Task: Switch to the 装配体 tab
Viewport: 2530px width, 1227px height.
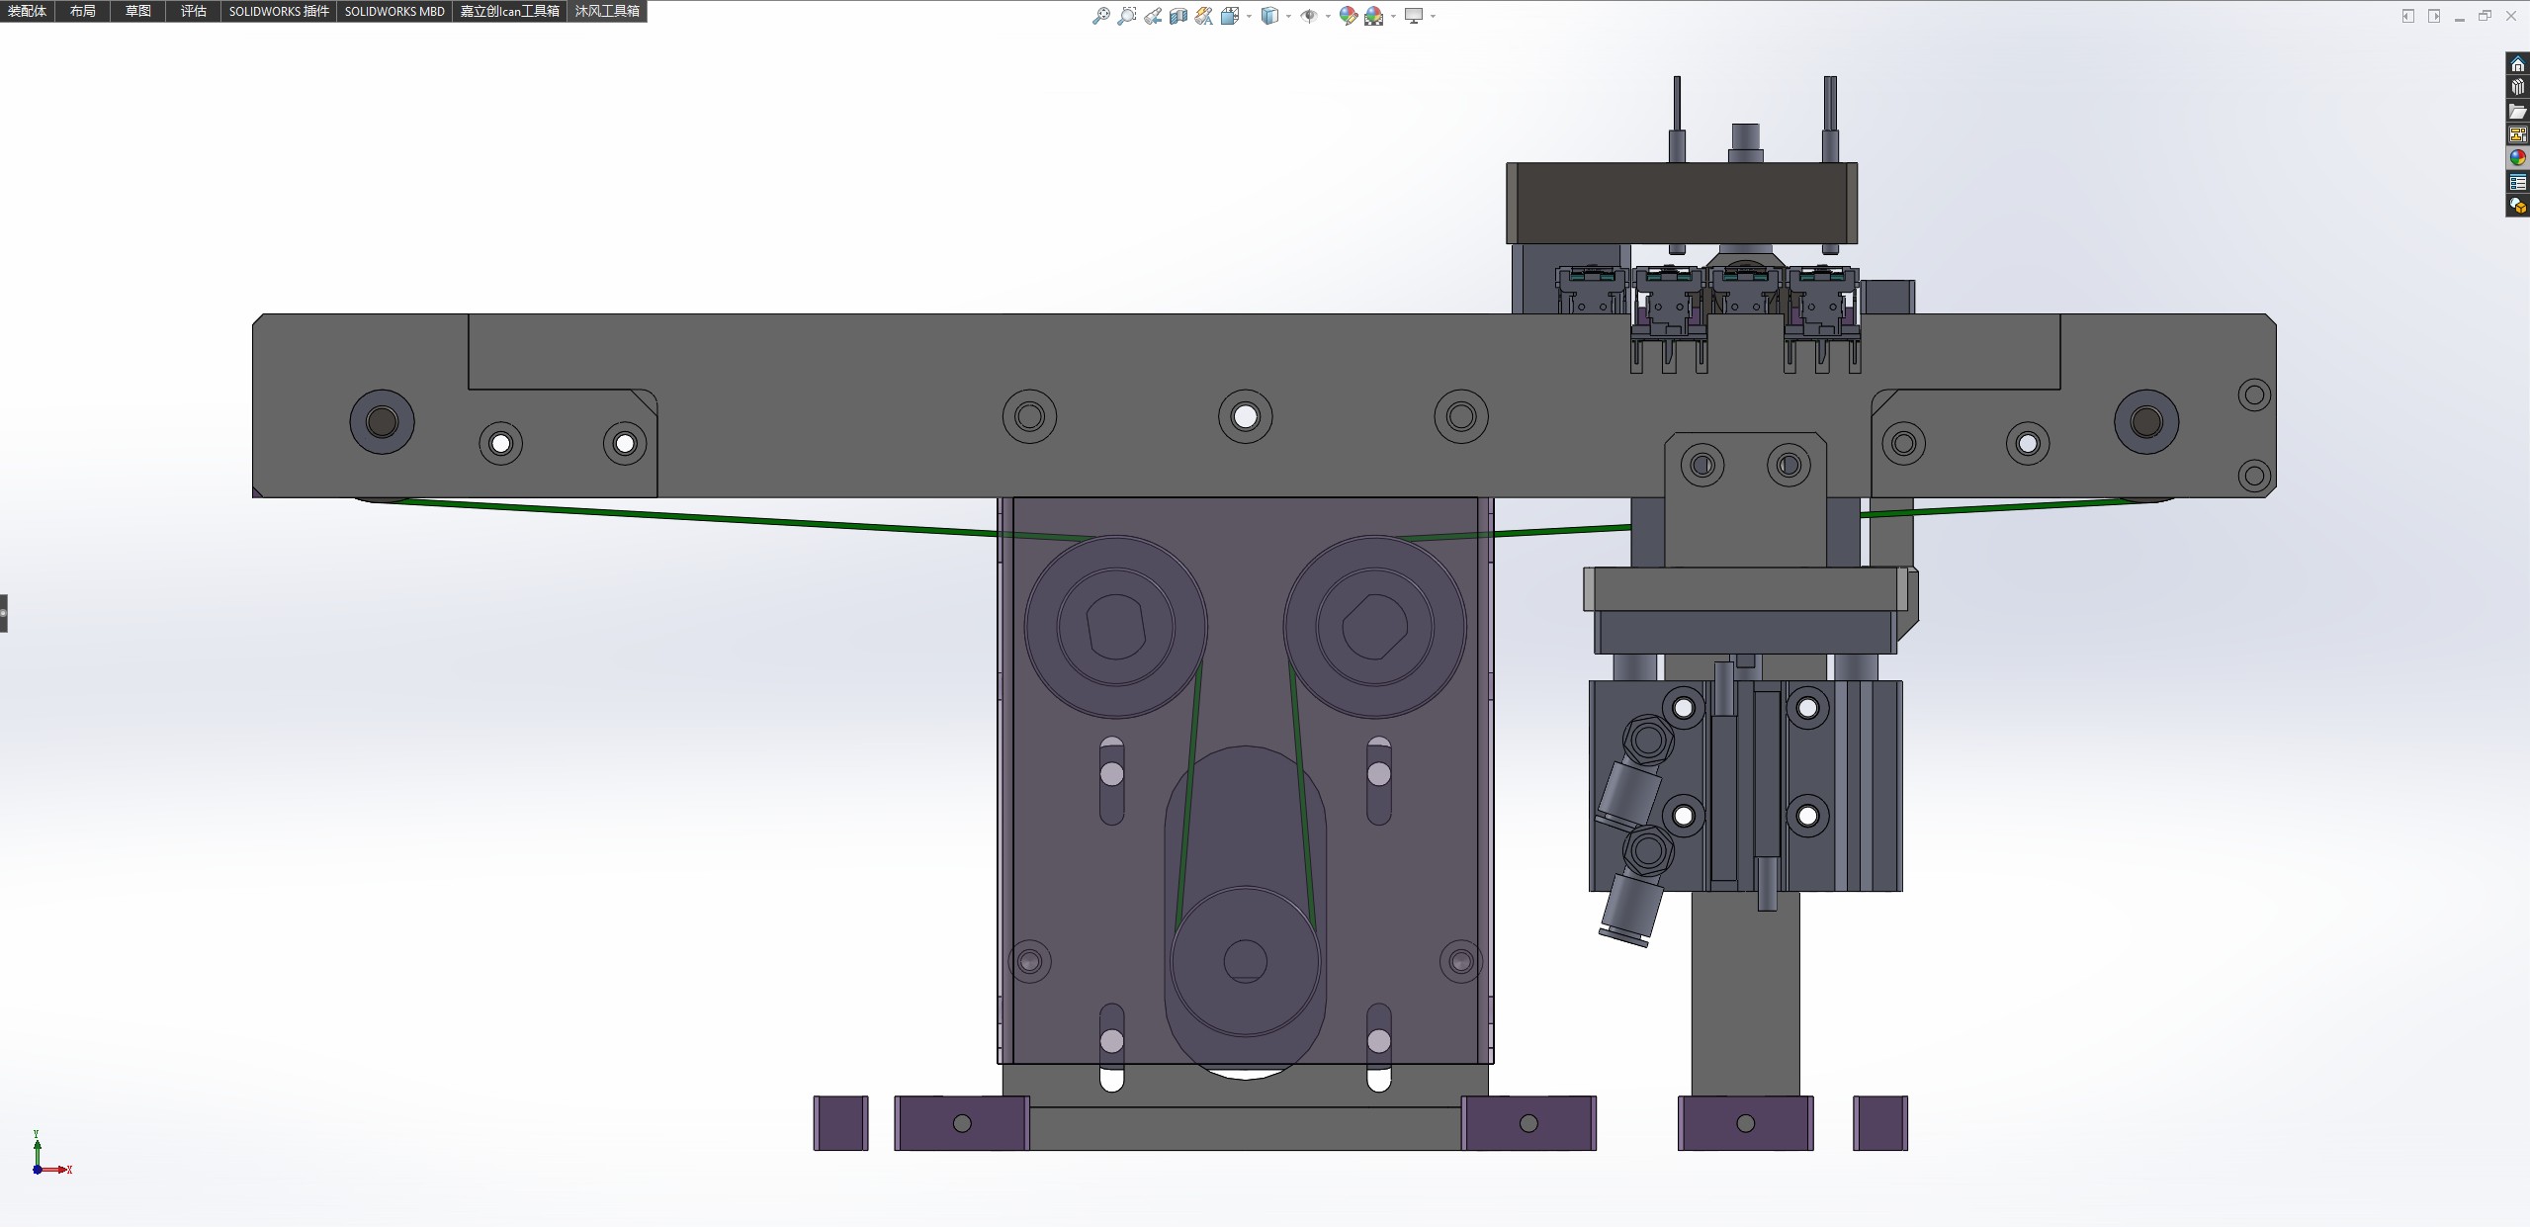Action: tap(27, 11)
